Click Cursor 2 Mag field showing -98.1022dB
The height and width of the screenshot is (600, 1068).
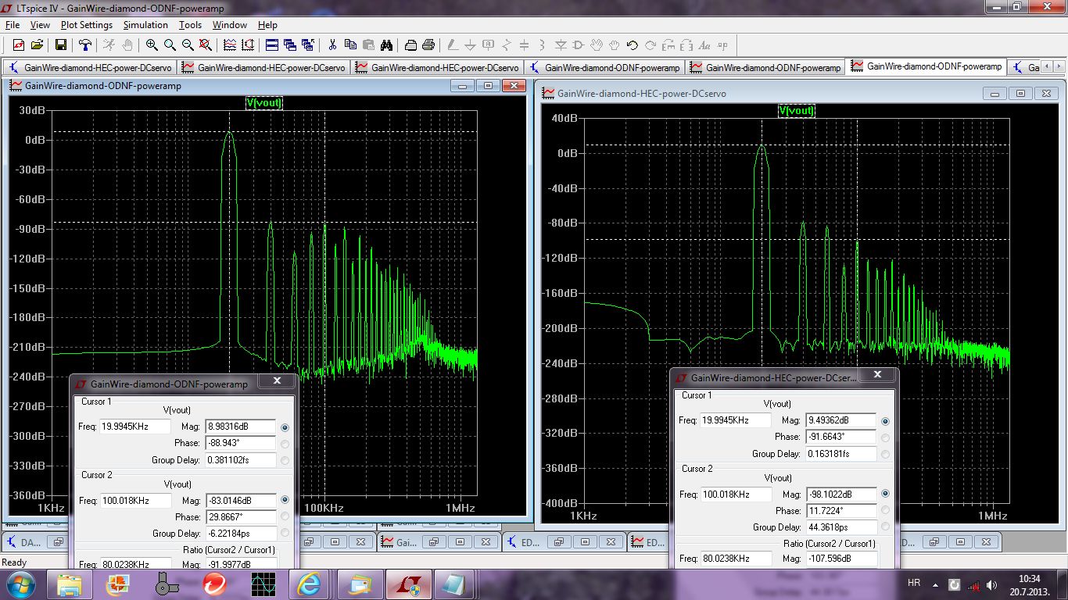pos(840,494)
